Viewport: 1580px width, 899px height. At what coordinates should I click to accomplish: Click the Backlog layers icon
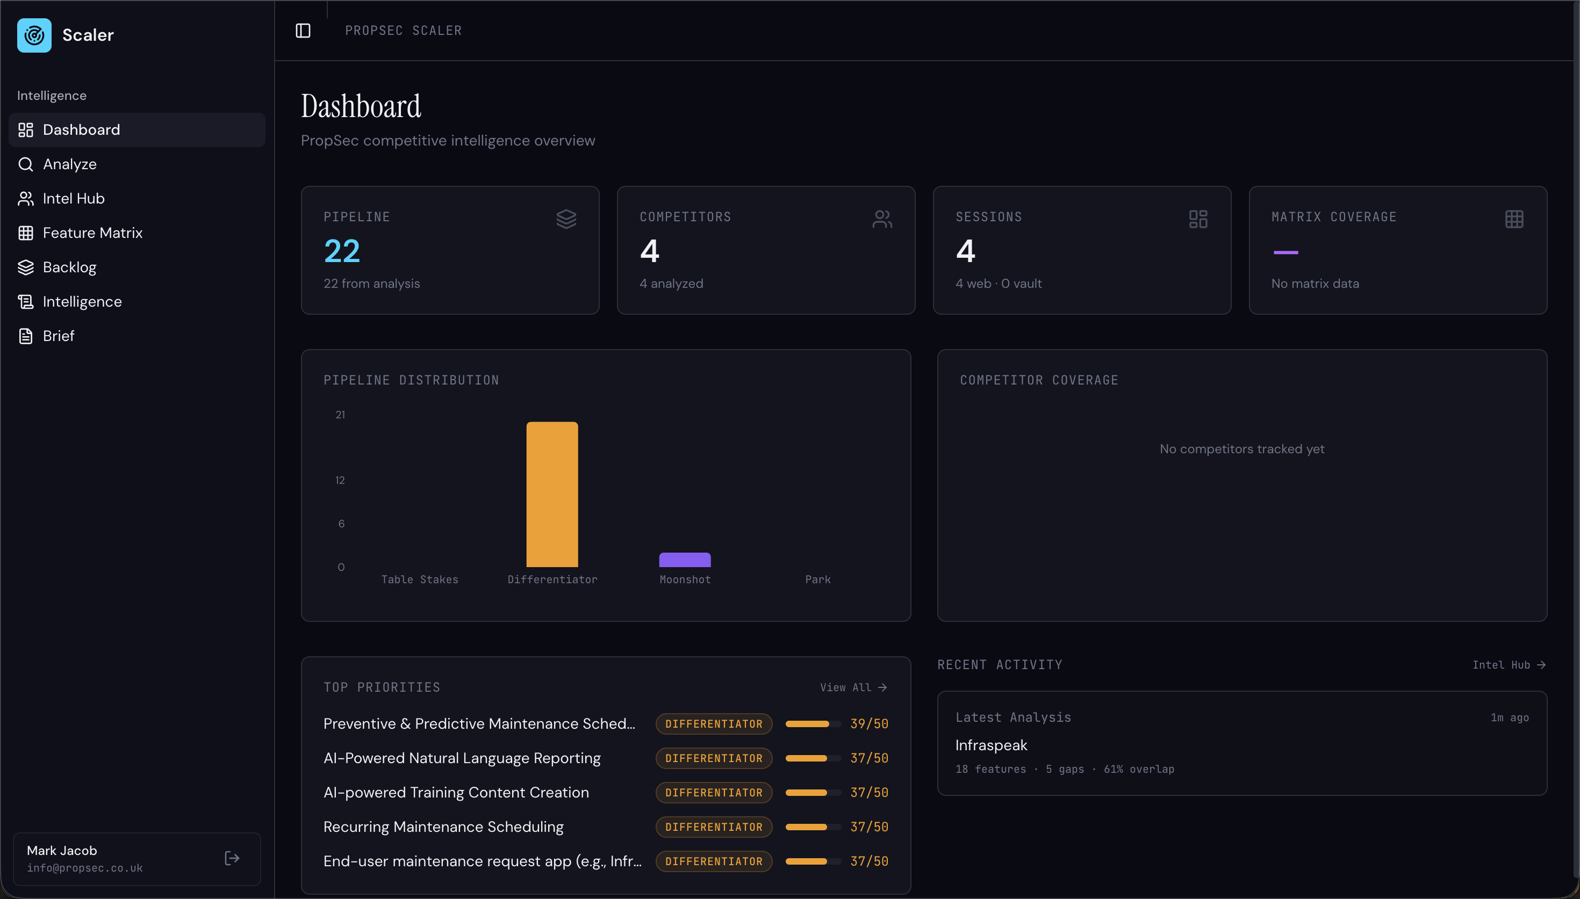coord(25,267)
